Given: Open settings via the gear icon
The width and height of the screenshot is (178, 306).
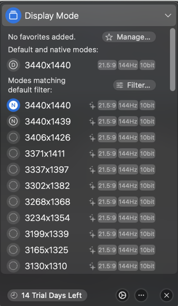Looking at the screenshot, I should [122, 295].
